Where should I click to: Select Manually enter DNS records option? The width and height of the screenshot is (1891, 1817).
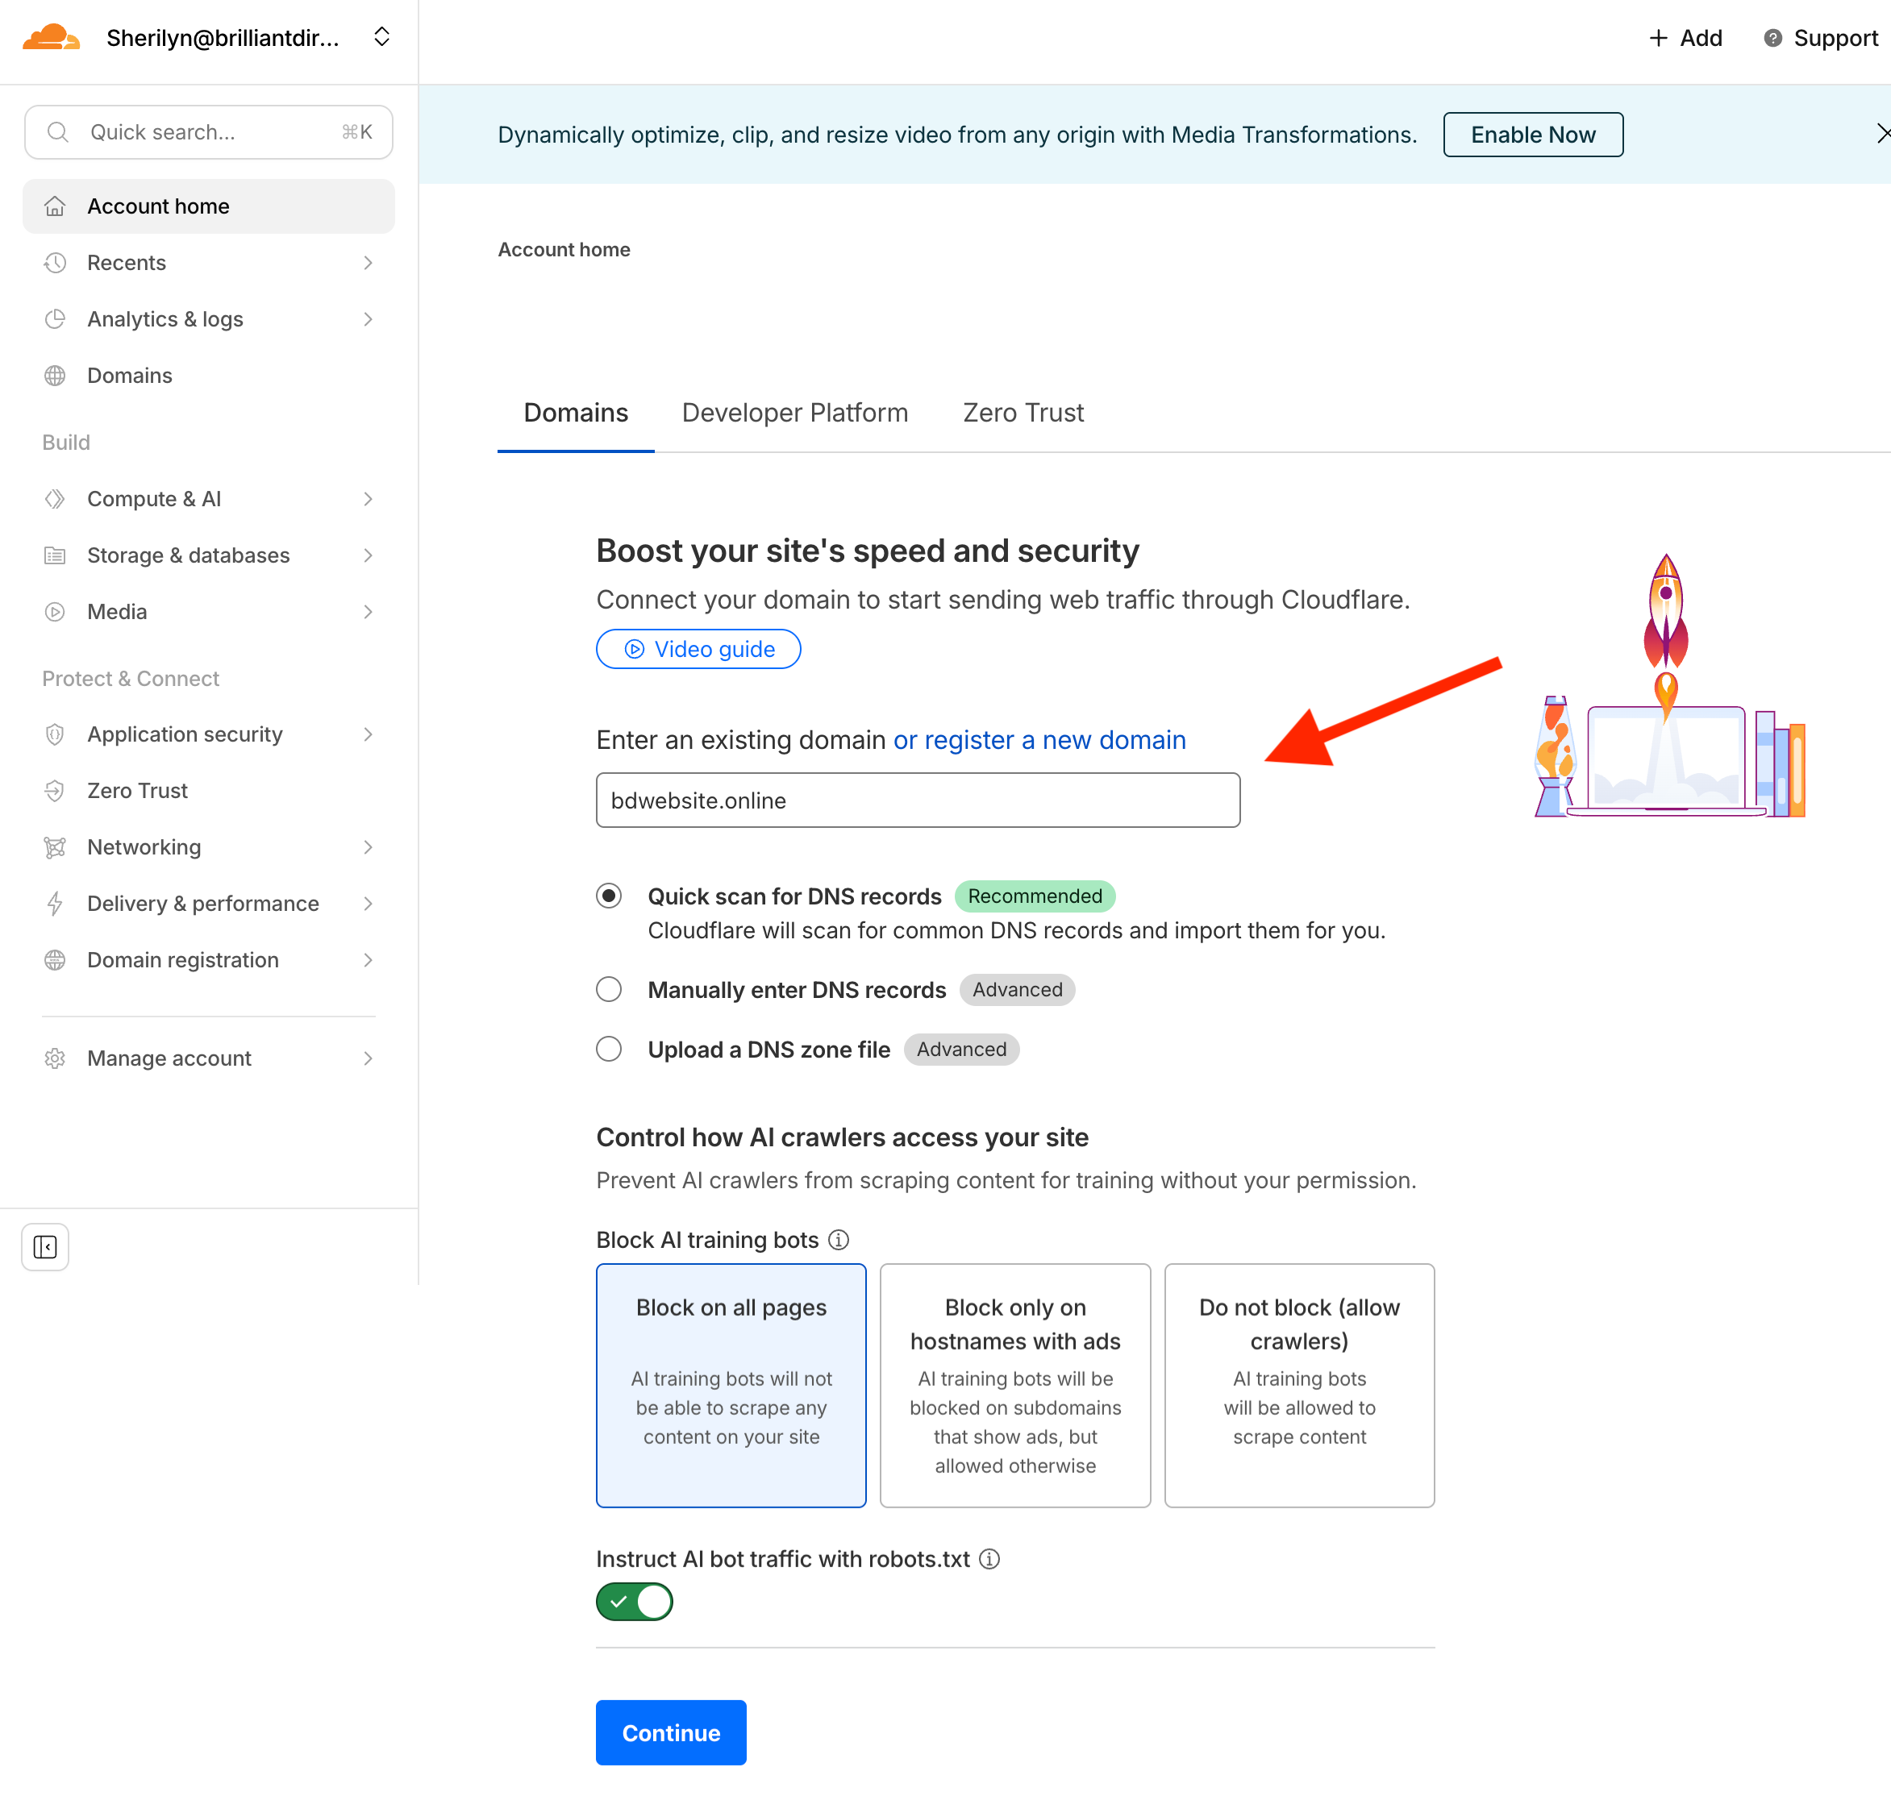pos(609,989)
